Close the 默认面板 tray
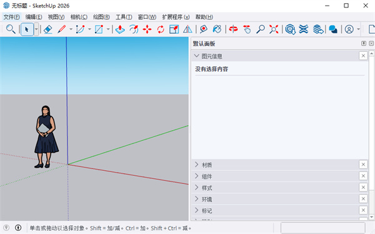The height and width of the screenshot is (234, 375). (x=371, y=43)
